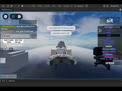Toggle the ON/OFF button at bottom left
The height and width of the screenshot is (91, 122).
point(8,76)
